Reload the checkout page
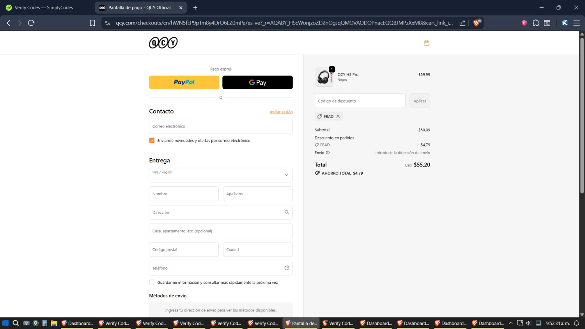 [x=31, y=23]
